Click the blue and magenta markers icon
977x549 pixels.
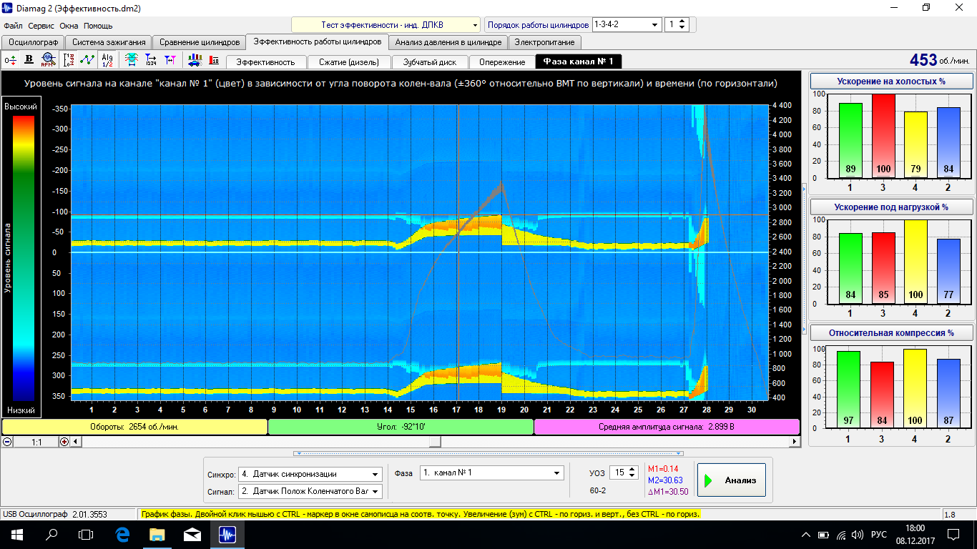click(170, 59)
